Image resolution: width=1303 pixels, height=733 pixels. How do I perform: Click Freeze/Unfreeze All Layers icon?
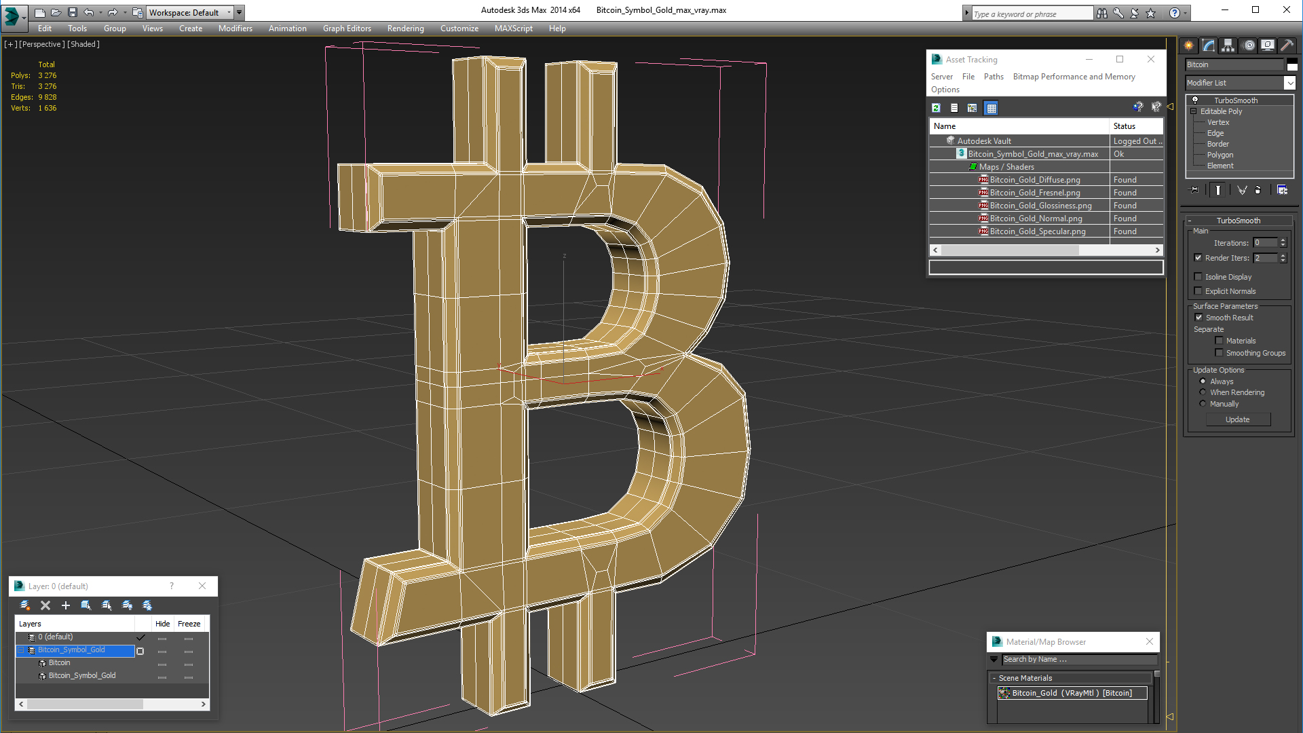(x=147, y=605)
